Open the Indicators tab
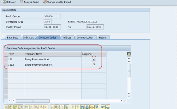This screenshot has width=177, height=109. click(29, 38)
